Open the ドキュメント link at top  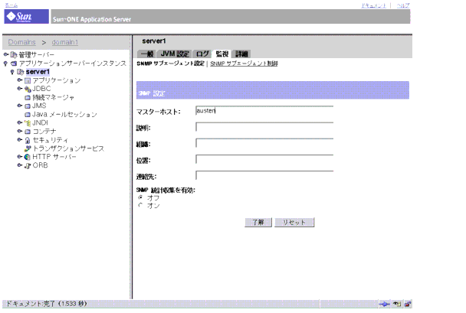373,5
